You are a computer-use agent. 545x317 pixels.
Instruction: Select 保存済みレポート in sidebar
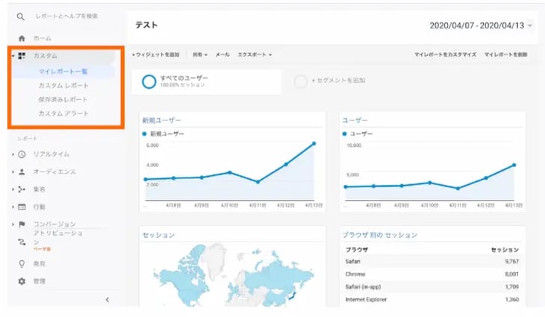point(63,99)
